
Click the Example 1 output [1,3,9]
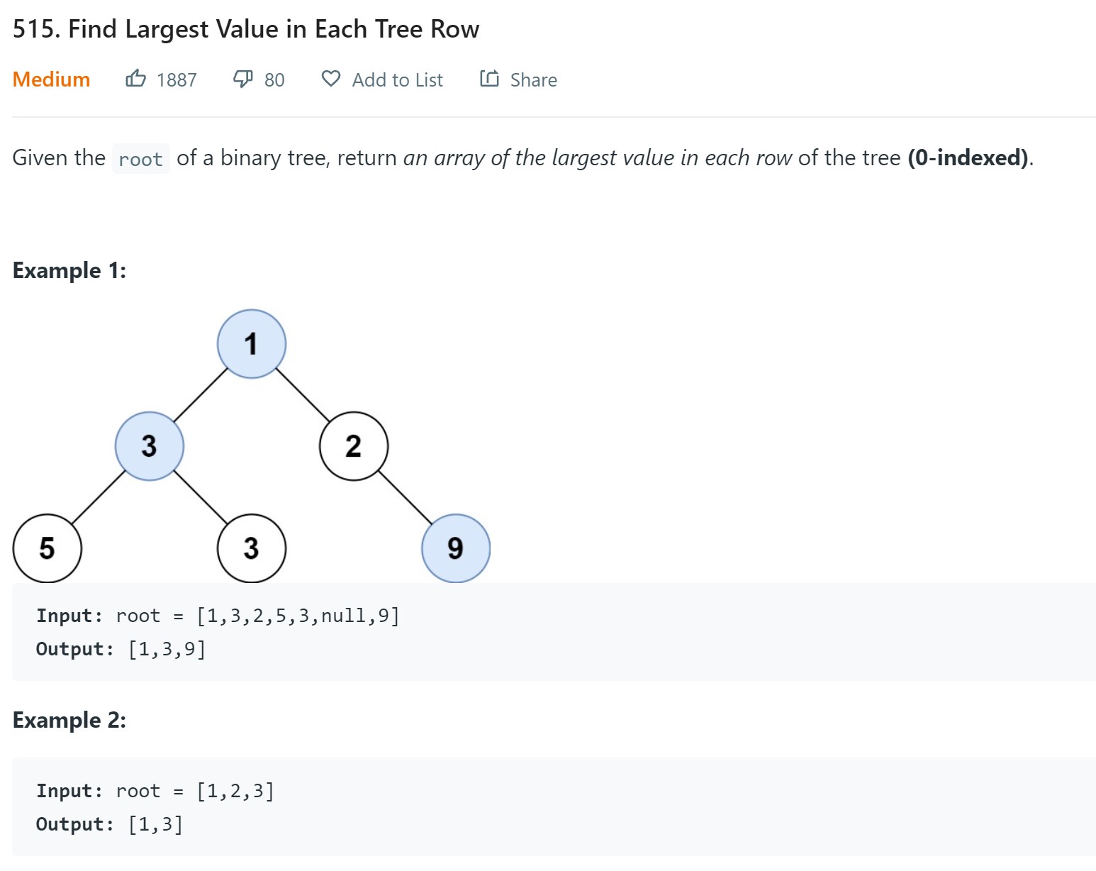167,649
